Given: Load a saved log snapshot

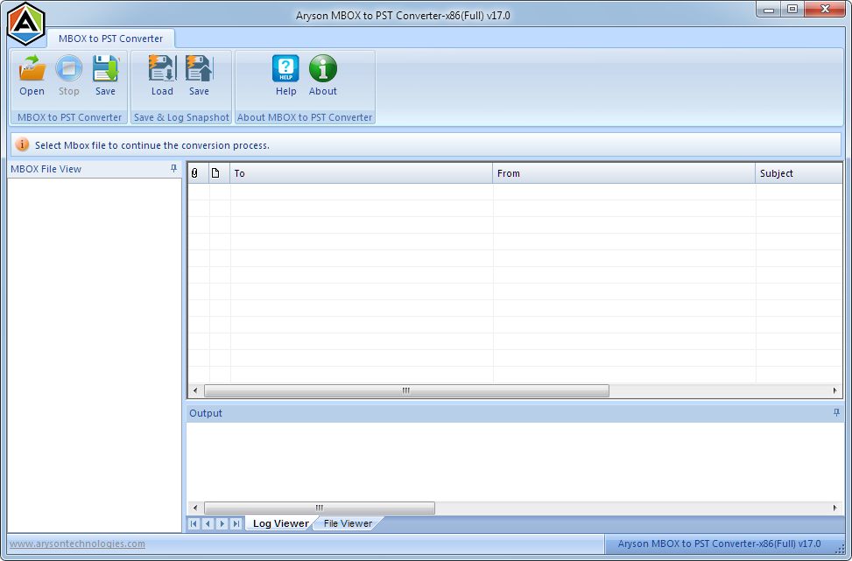Looking at the screenshot, I should tap(162, 75).
